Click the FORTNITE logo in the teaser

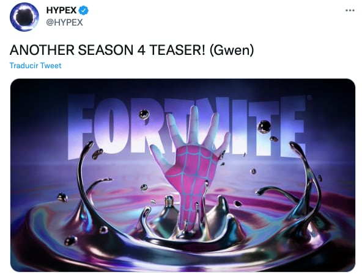[187, 126]
